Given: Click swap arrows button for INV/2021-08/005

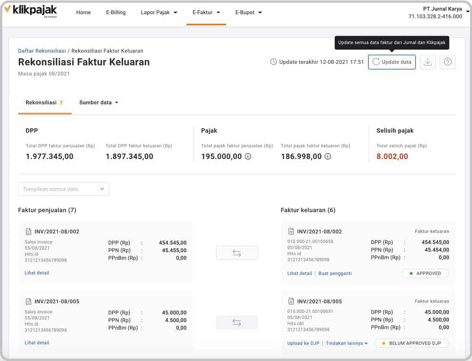Looking at the screenshot, I should (237, 322).
